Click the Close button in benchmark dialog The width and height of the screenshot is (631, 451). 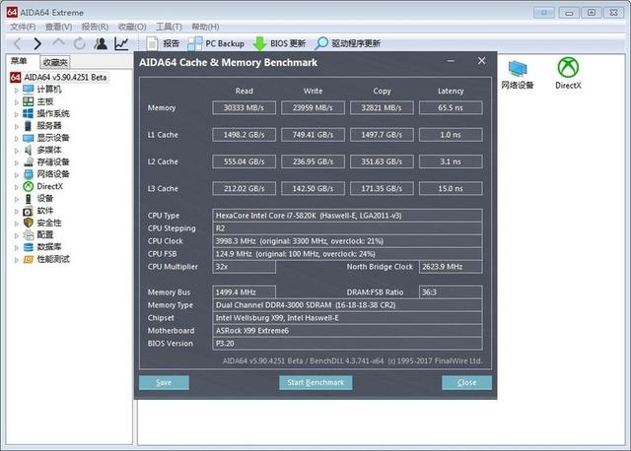click(x=466, y=383)
